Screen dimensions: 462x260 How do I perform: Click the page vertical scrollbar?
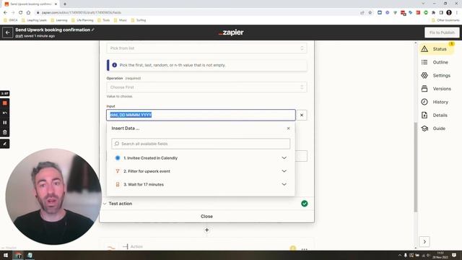point(416,167)
